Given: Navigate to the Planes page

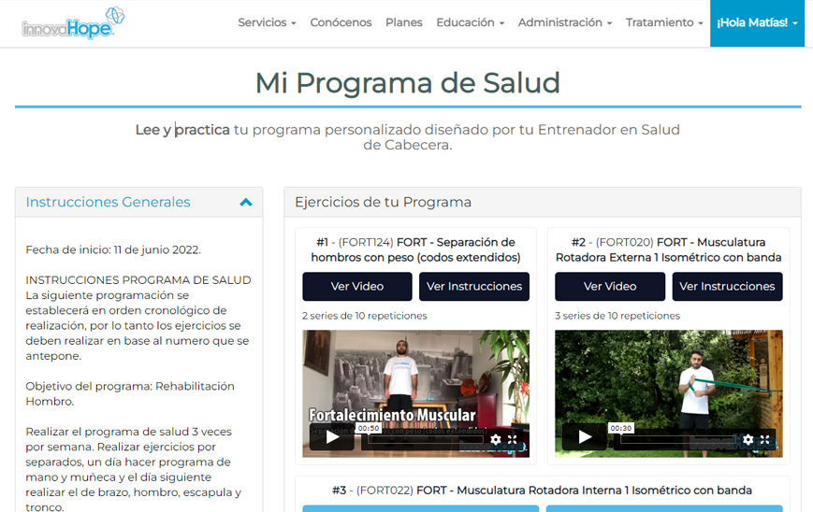Looking at the screenshot, I should click(x=404, y=22).
